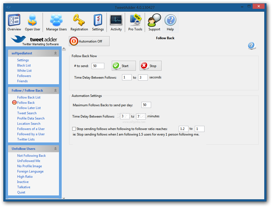The height and width of the screenshot is (207, 272).
Task: Collapse the Follow / Follow Back panel
Action: (x=55, y=90)
